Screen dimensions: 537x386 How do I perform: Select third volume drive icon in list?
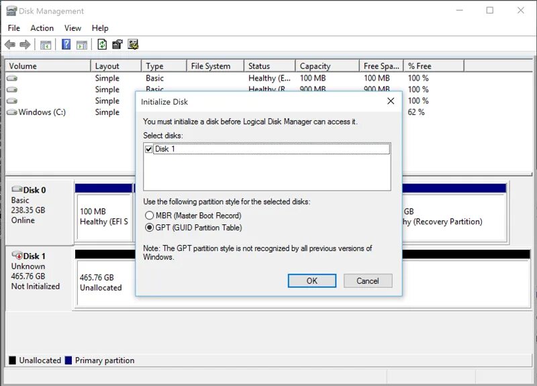(12, 101)
